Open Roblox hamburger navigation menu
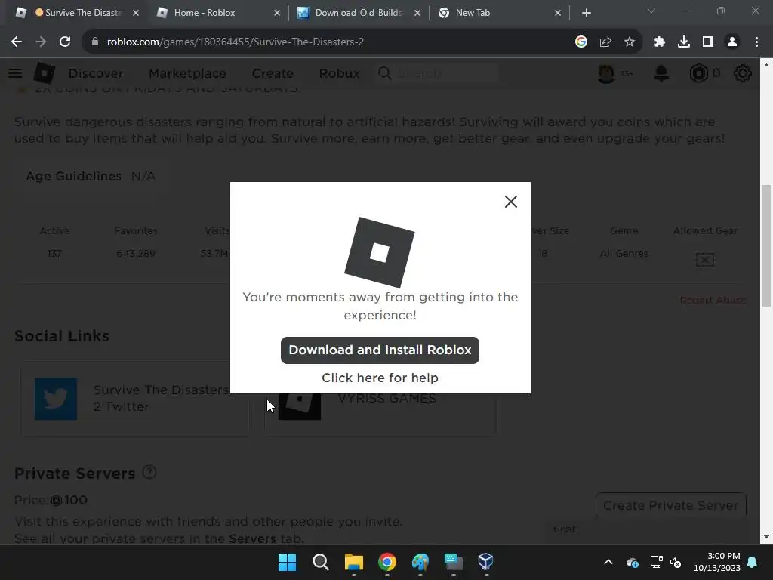773x580 pixels. pos(15,73)
